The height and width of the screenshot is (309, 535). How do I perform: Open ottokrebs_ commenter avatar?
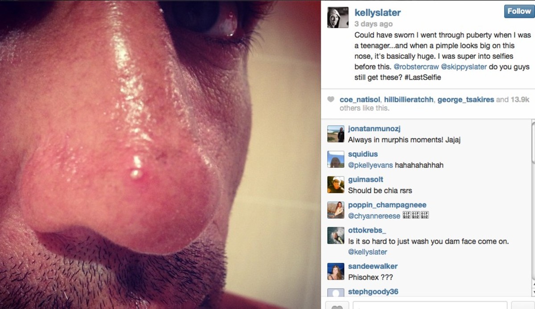coord(336,236)
